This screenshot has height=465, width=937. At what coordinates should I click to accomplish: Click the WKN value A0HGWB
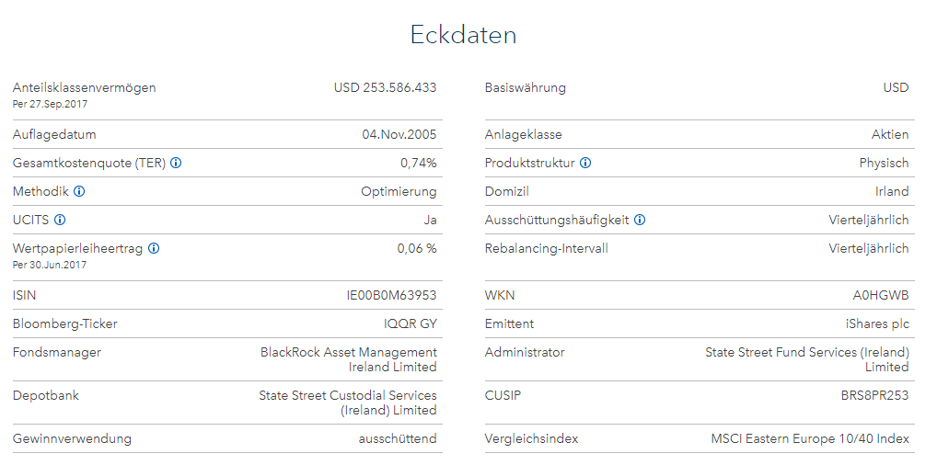point(881,295)
